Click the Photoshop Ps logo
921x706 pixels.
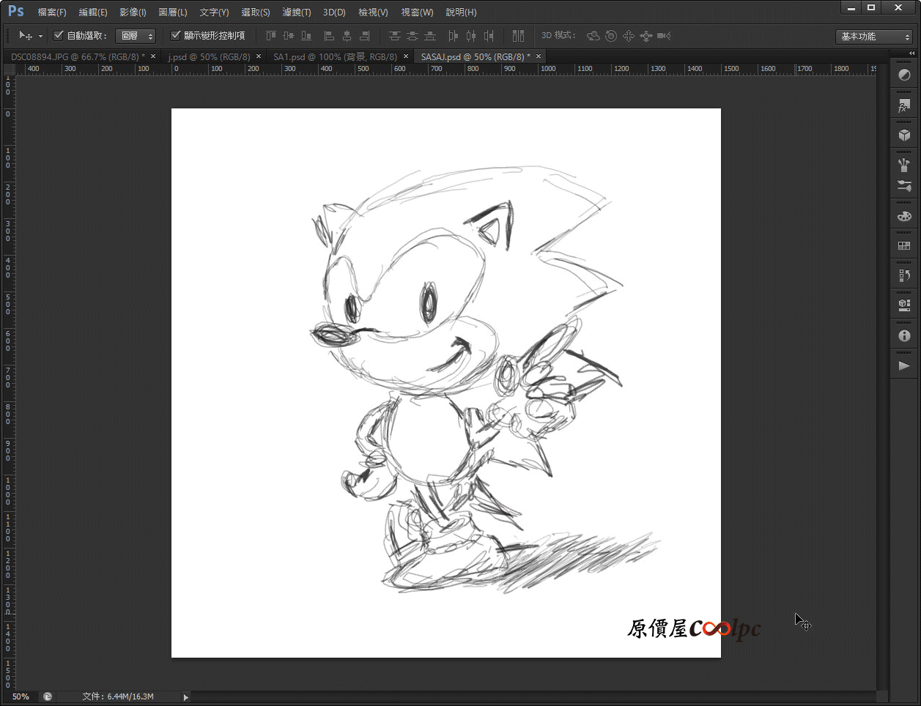[15, 11]
